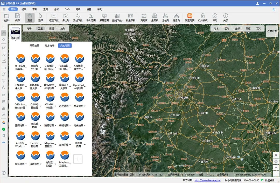The width and height of the screenshot is (280, 183).
Task: Click the 测距离 measure distance icon
Action: [144, 17]
